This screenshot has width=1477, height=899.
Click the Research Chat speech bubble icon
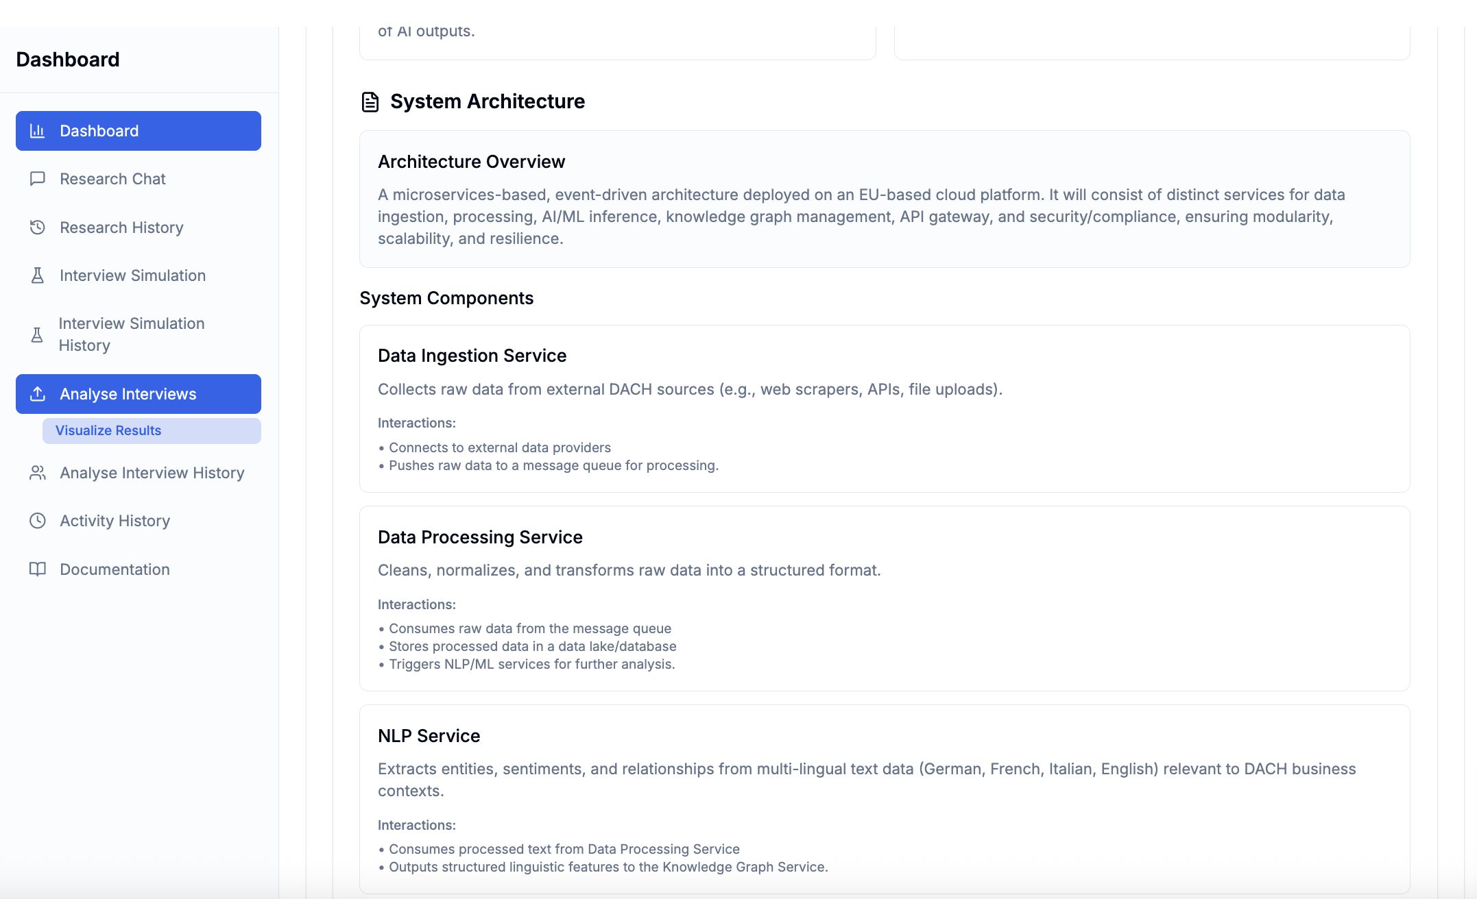[x=37, y=179]
